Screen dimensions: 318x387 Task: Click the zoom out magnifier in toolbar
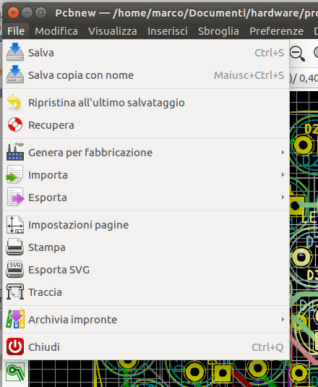point(297,53)
